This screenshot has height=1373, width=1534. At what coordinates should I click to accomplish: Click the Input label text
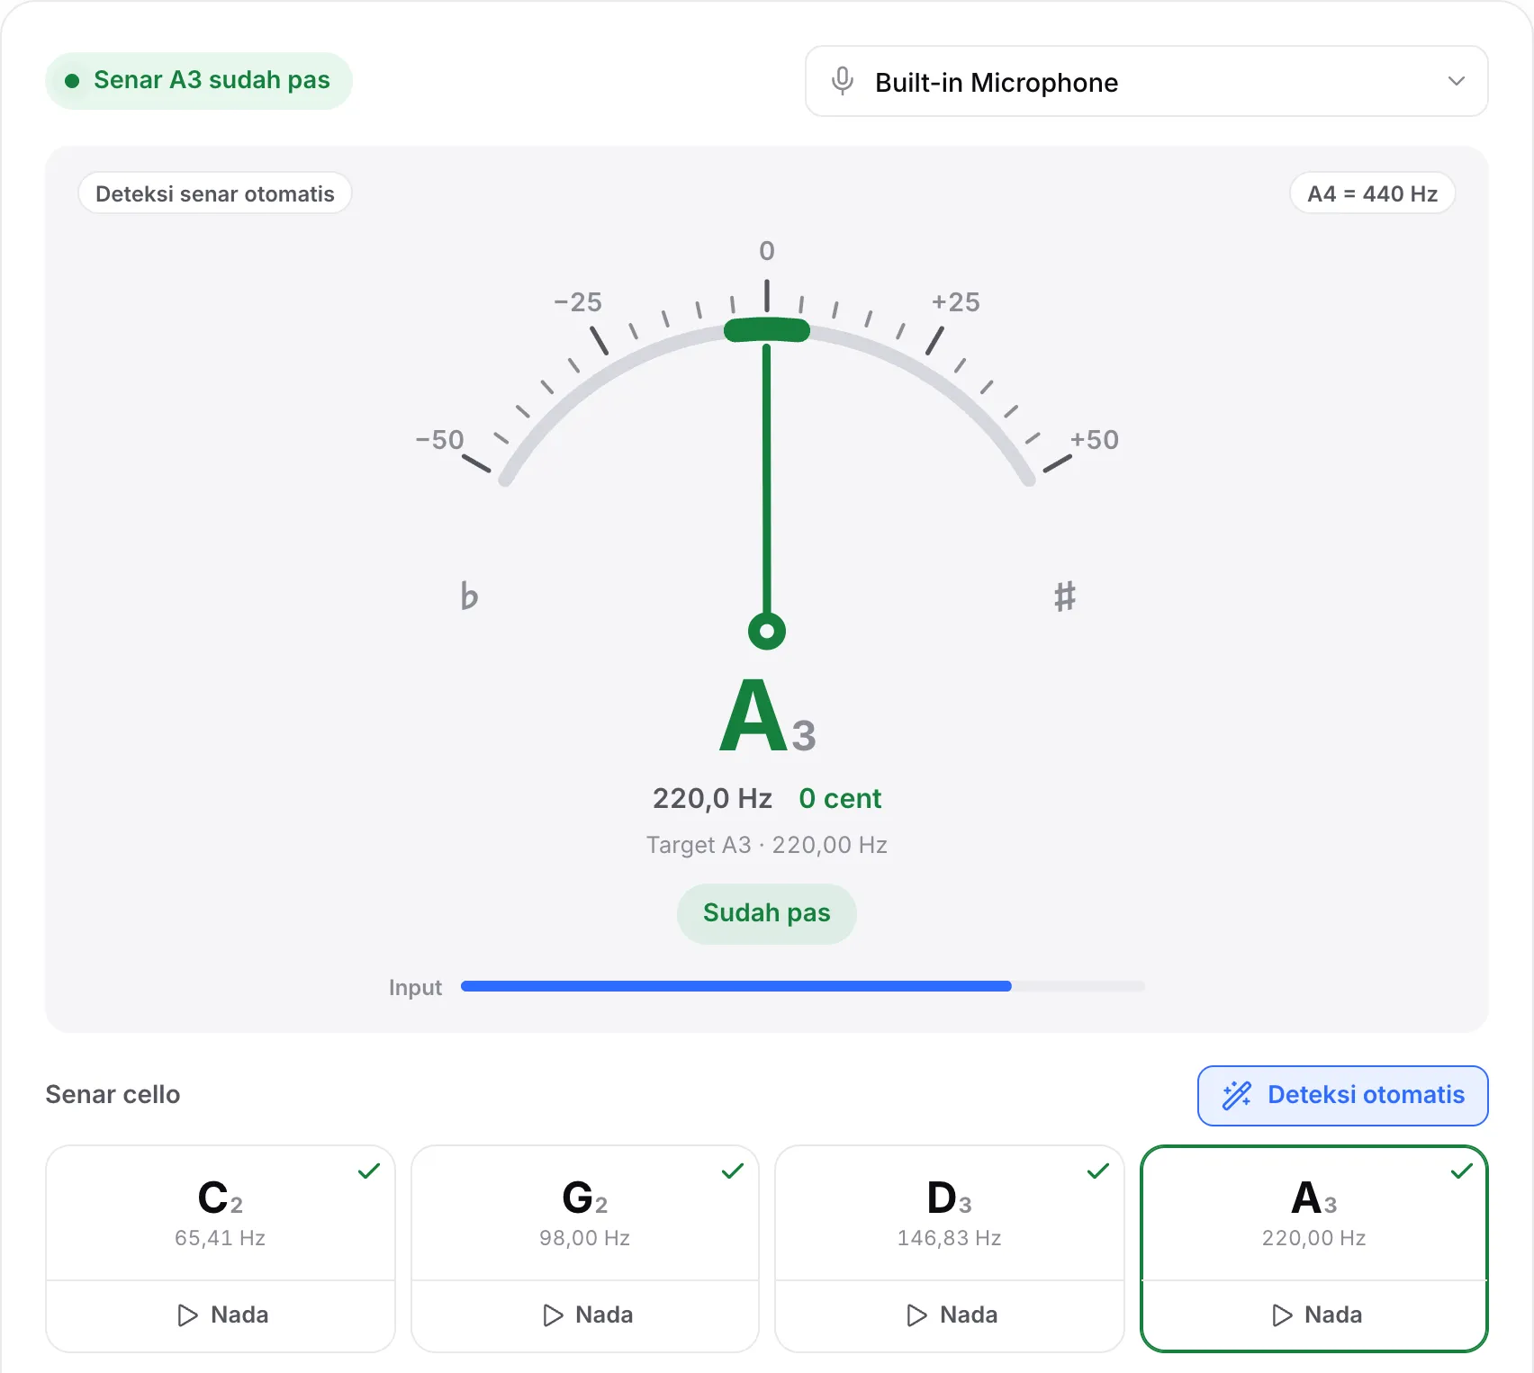point(415,988)
